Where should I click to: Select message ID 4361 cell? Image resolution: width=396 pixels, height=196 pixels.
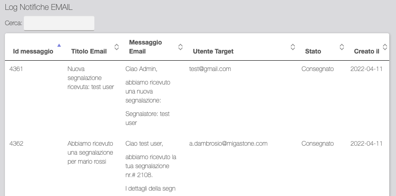tap(17, 69)
